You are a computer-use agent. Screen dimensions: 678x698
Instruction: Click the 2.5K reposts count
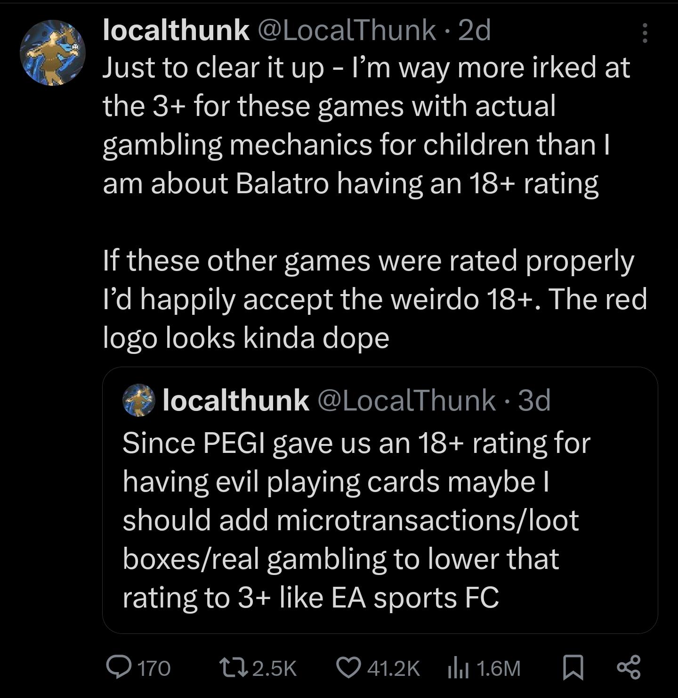(275, 668)
